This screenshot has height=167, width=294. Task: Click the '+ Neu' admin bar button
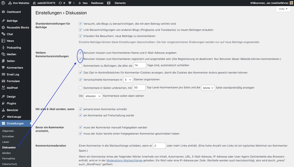pos(83,3)
